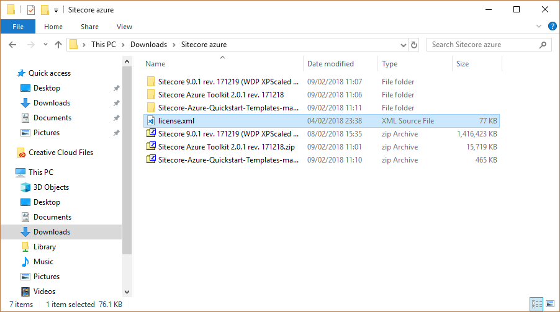Open Downloads under This PC
560x312 pixels.
pyautogui.click(x=52, y=232)
